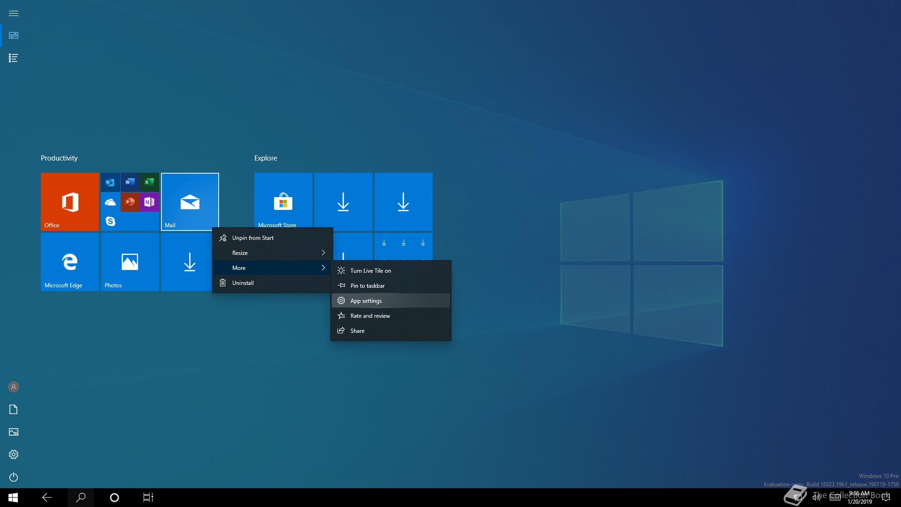Click the network icon in system tray

pyautogui.click(x=798, y=498)
